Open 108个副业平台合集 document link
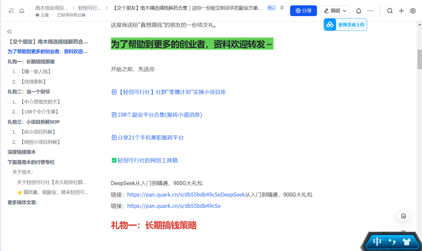 point(159,115)
